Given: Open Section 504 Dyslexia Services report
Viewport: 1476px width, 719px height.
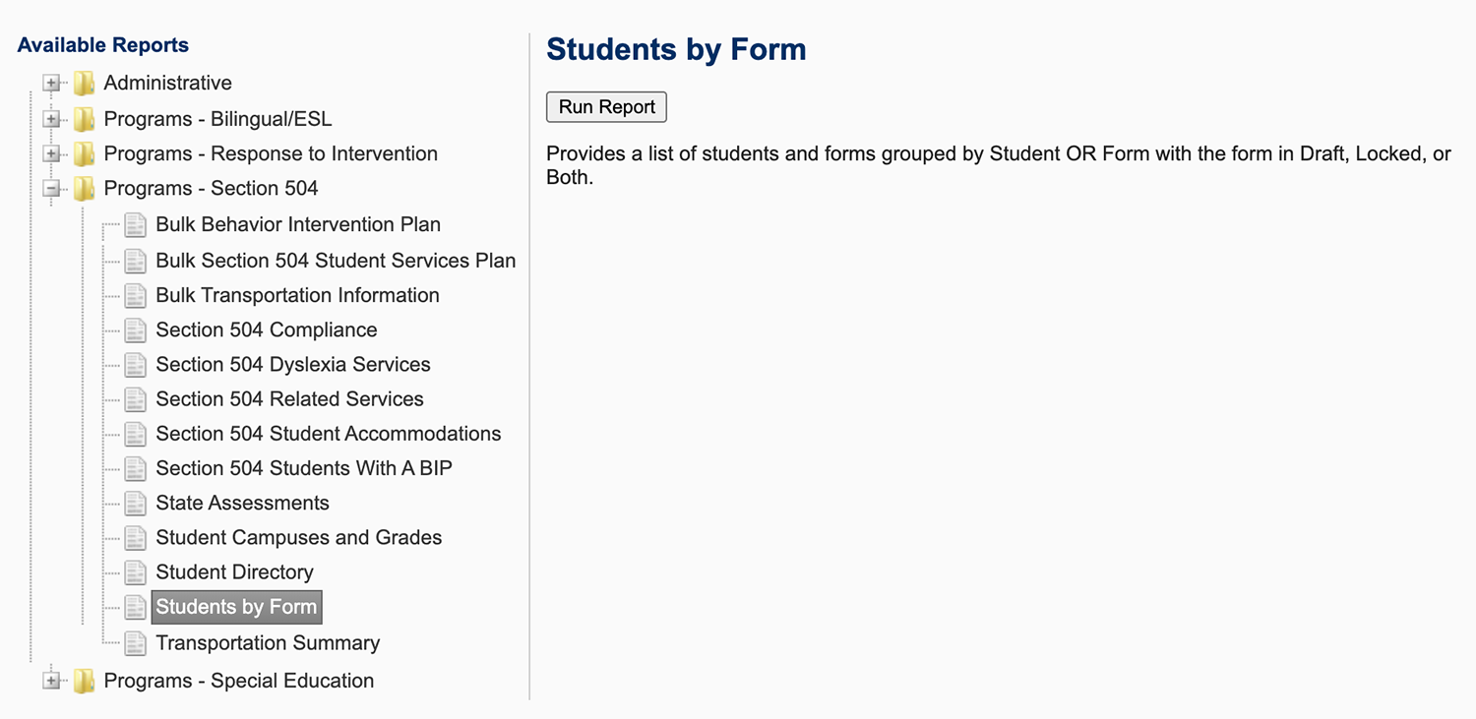Looking at the screenshot, I should pos(292,365).
